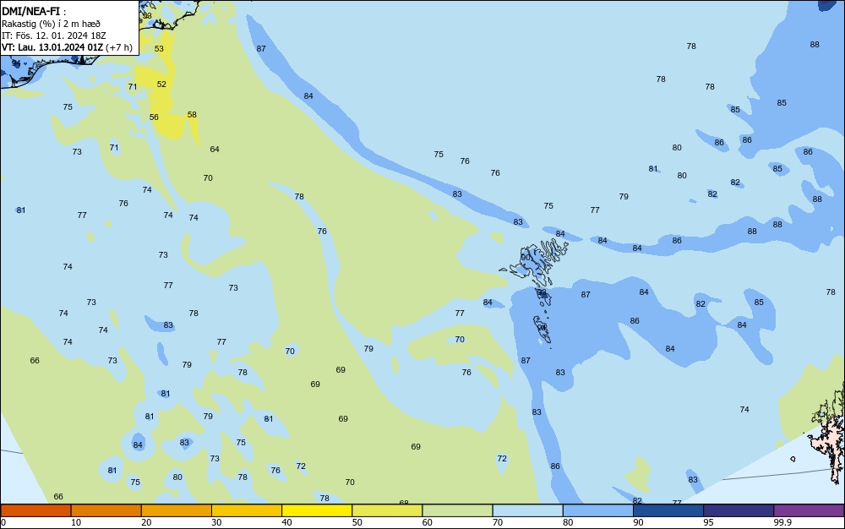Click the legend tick label 0
The width and height of the screenshot is (845, 529).
[x=3, y=522]
